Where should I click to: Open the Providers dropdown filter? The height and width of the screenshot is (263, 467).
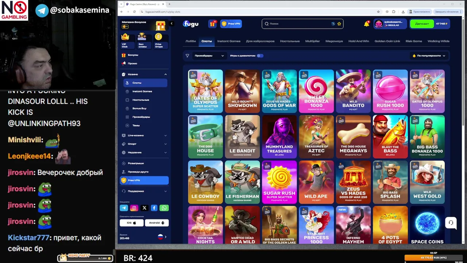209,56
